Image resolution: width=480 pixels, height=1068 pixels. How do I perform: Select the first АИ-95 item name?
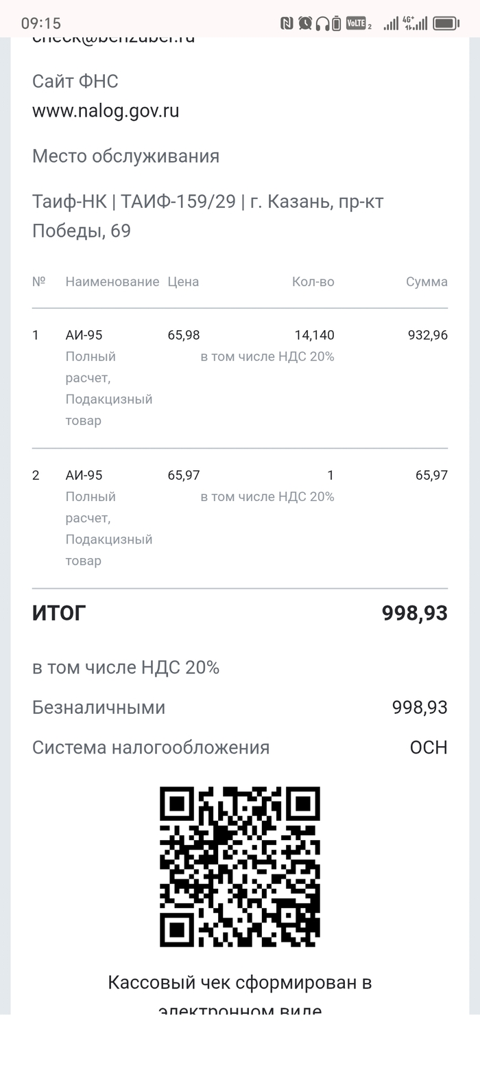click(84, 335)
